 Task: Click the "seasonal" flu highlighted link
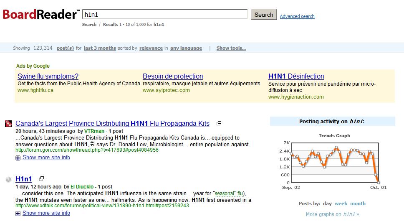[229, 193]
